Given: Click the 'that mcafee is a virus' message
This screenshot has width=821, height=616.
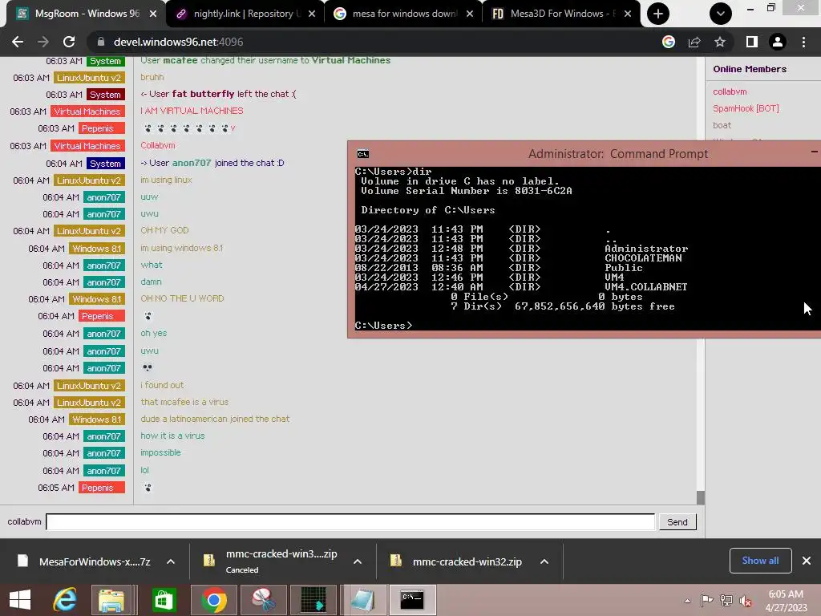Looking at the screenshot, I should [184, 403].
